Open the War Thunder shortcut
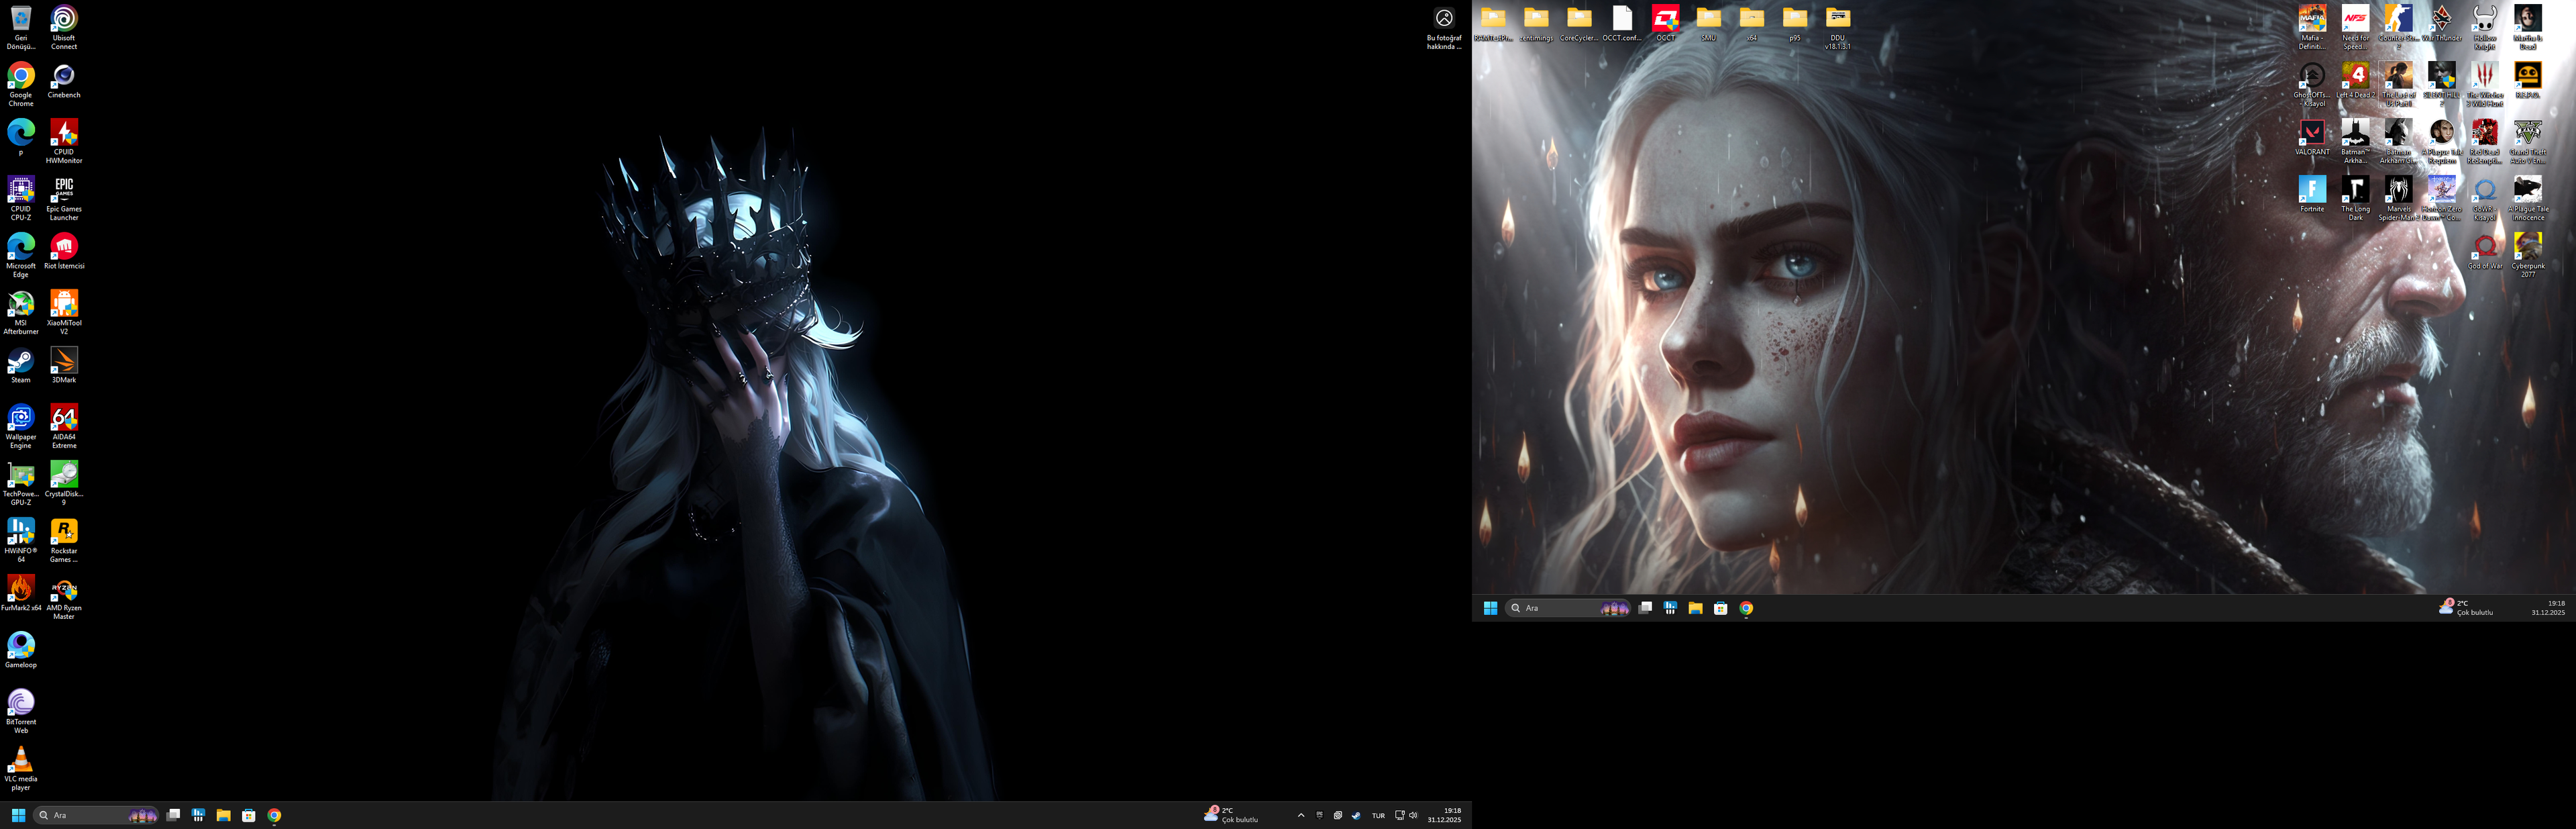 2441,24
